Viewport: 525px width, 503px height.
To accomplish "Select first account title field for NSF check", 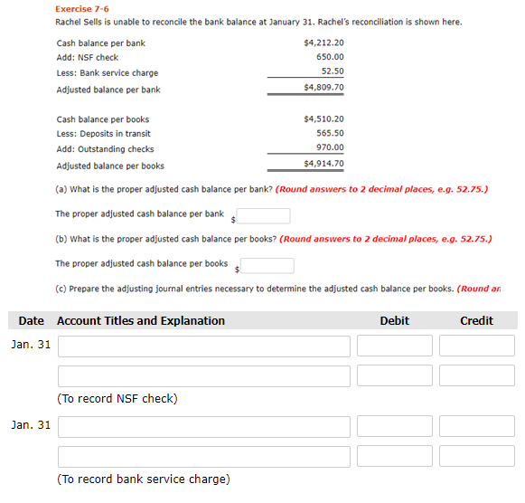I will click(x=204, y=346).
